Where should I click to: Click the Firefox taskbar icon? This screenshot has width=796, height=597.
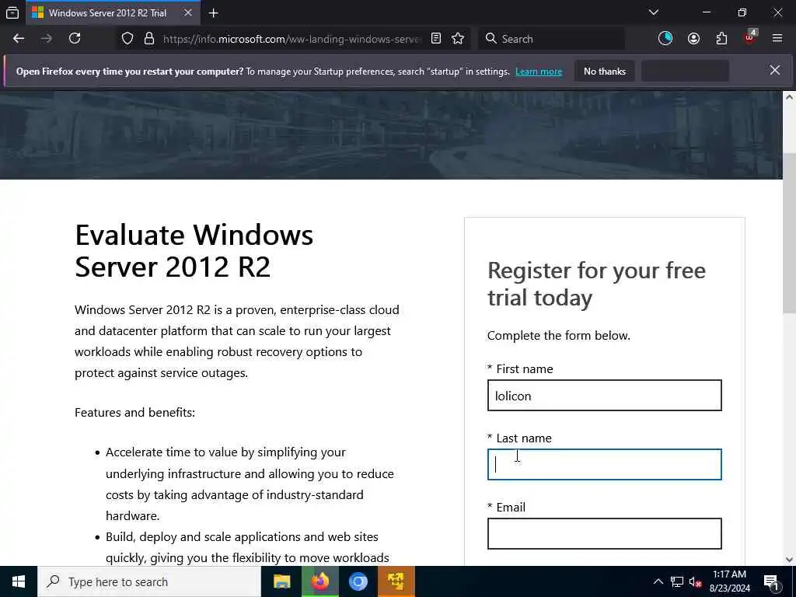point(319,581)
